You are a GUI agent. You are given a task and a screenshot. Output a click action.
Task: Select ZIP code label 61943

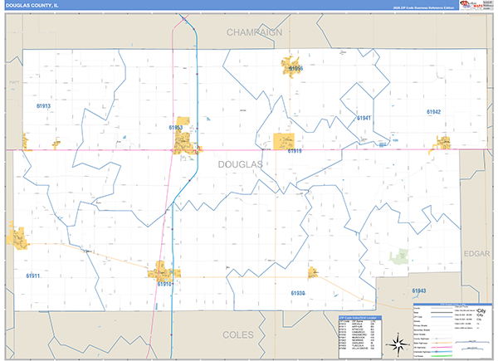coord(419,290)
